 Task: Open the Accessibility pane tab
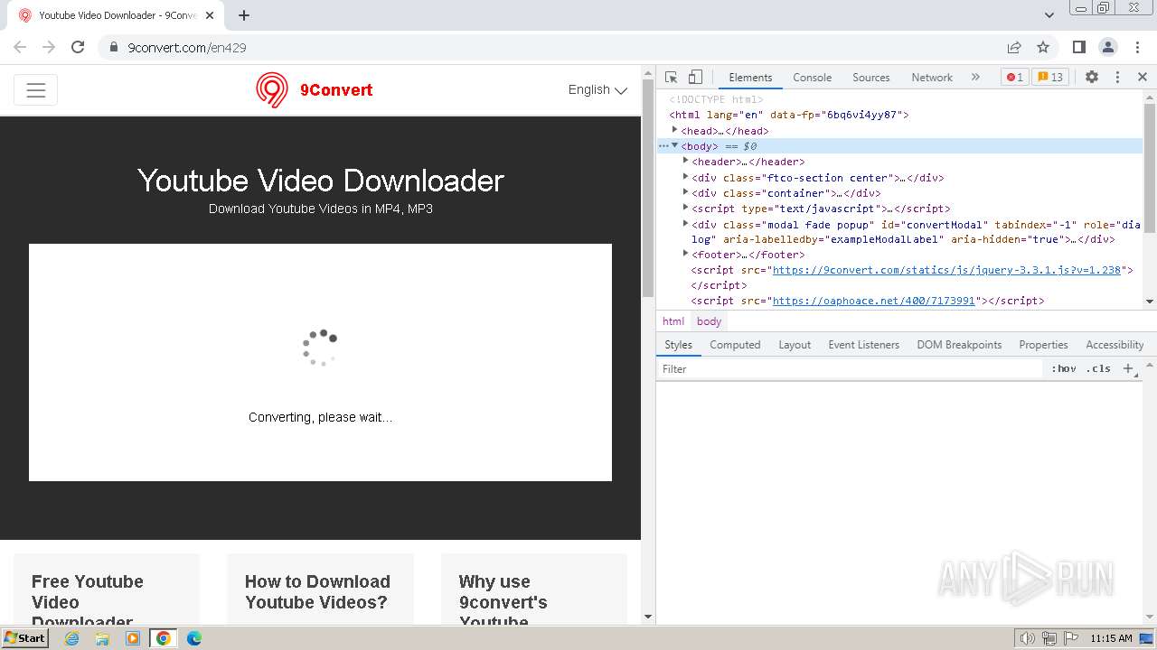[x=1115, y=345]
